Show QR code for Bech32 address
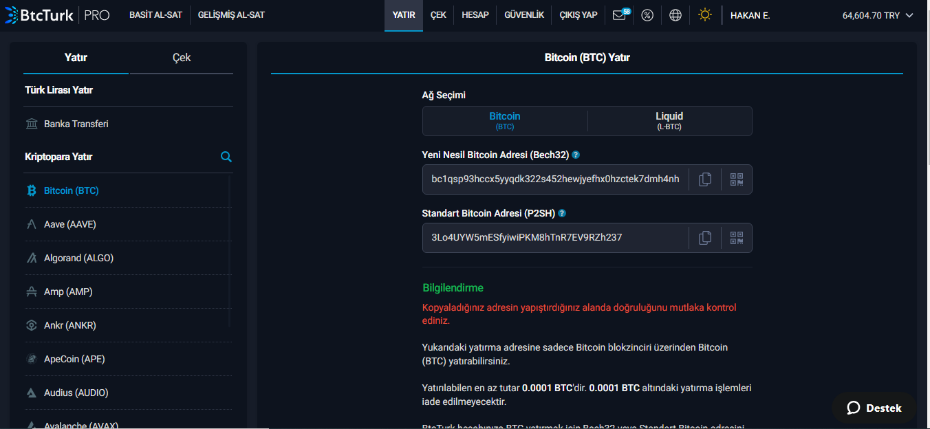Viewport: 930px width, 429px height. tap(737, 179)
